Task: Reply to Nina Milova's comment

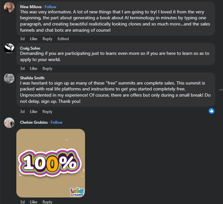Action: [x=47, y=39]
